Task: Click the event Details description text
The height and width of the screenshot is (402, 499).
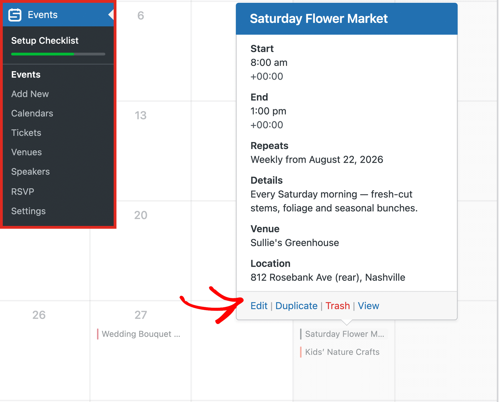Action: click(334, 201)
